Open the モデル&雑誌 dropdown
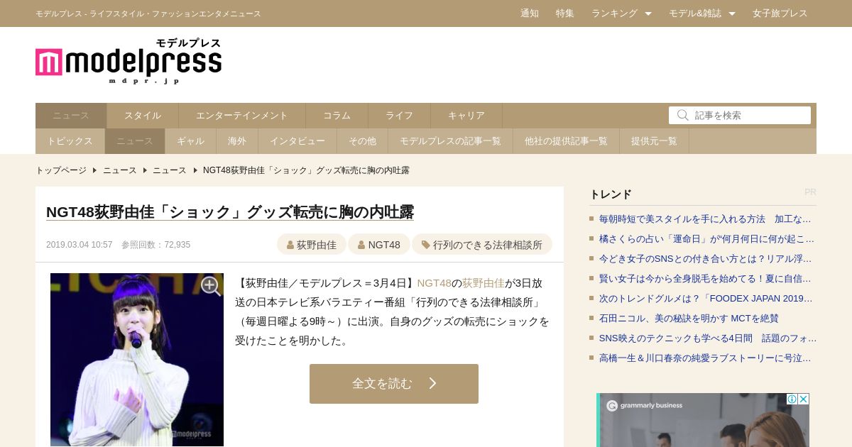 click(x=701, y=13)
